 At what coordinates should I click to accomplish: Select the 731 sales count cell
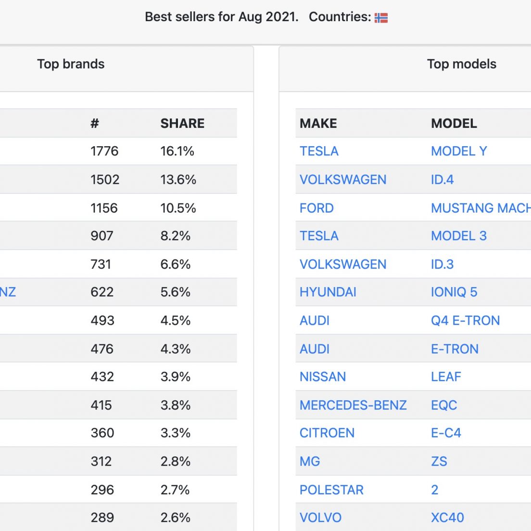(101, 264)
